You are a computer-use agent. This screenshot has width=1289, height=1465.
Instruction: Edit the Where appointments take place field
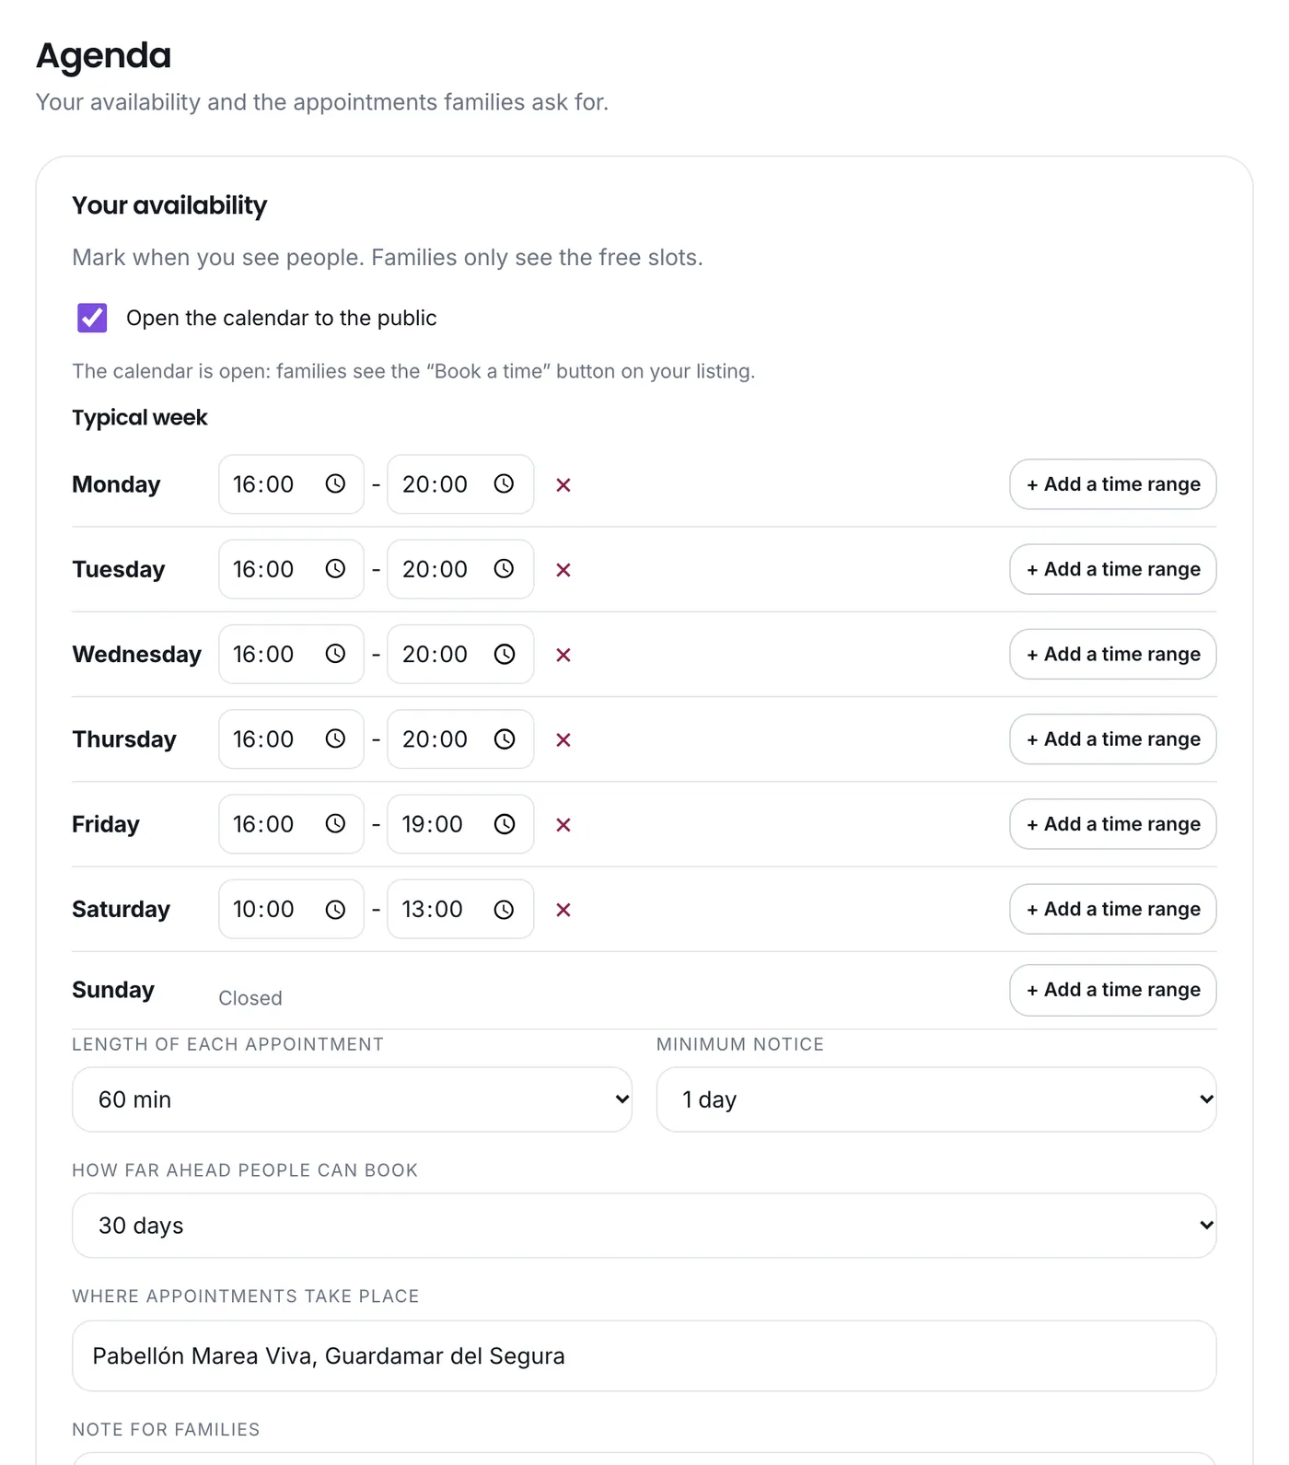pos(644,1356)
